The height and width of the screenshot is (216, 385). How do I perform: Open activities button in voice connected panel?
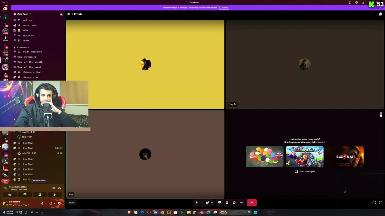[40, 195]
